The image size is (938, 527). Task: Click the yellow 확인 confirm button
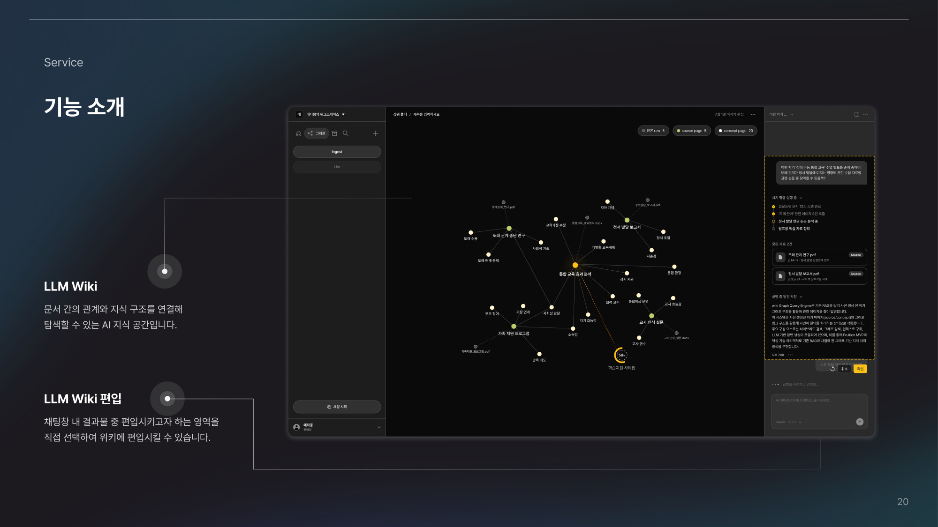(x=860, y=369)
